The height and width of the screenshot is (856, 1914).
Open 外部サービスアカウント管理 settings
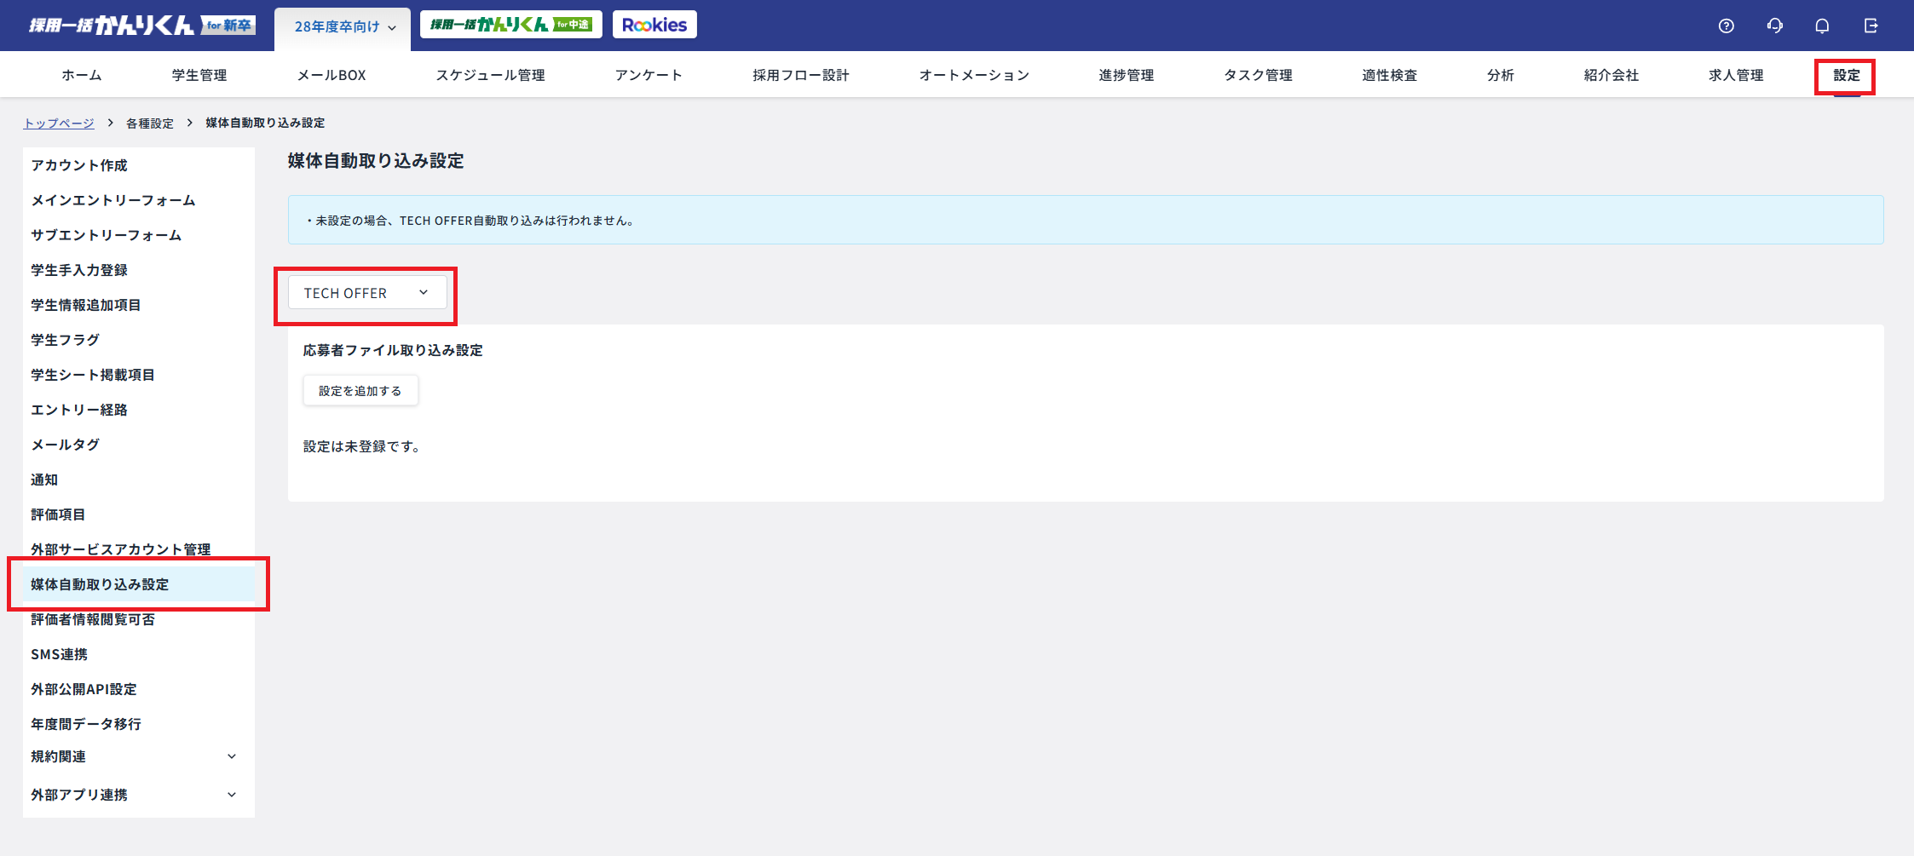click(120, 549)
